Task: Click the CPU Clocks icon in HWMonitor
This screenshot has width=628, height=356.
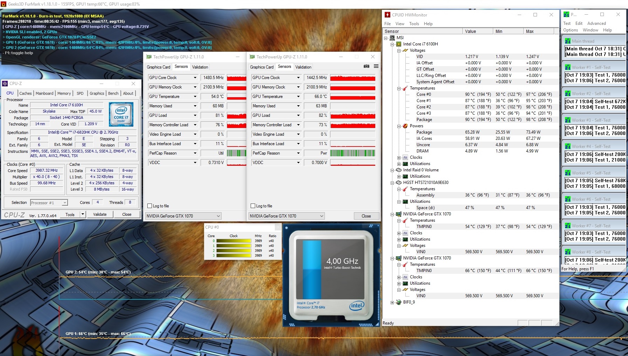Action: pos(405,157)
